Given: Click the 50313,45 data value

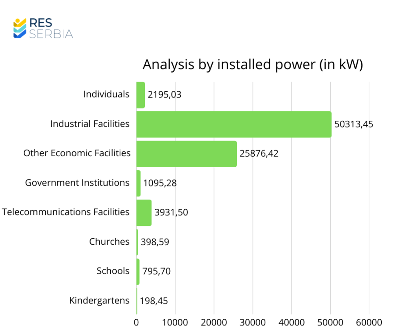Looking at the screenshot, I should pos(354,124).
